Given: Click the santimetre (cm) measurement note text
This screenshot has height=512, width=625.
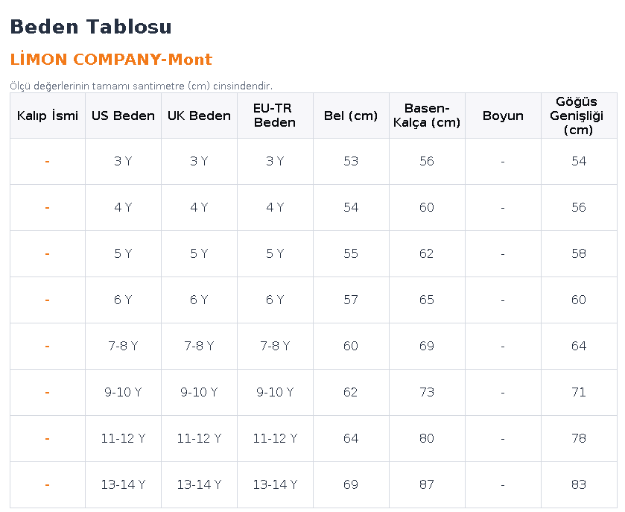Looking at the screenshot, I should click(x=141, y=86).
